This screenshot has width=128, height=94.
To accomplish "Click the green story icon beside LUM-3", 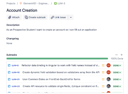I will [x=55, y=4].
